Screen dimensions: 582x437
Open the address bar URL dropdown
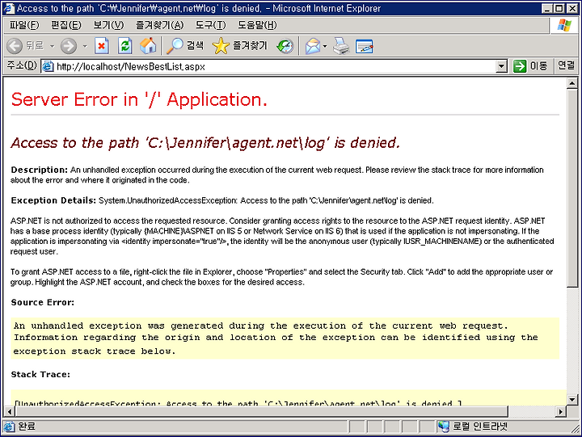[x=501, y=67]
